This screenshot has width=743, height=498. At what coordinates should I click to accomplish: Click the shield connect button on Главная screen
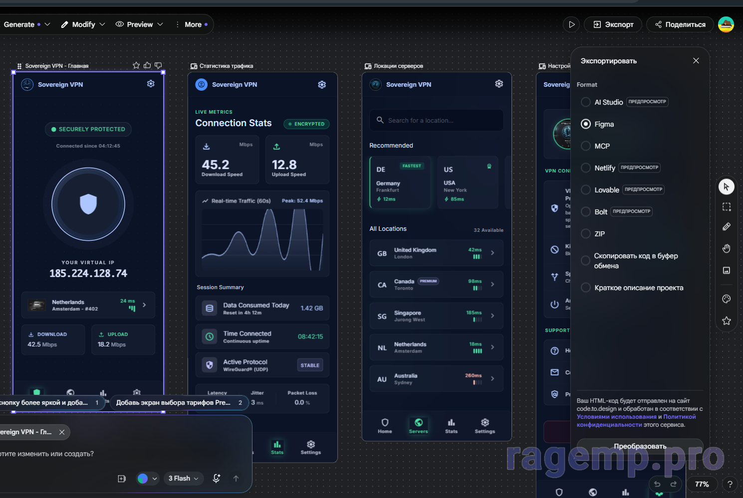(88, 204)
